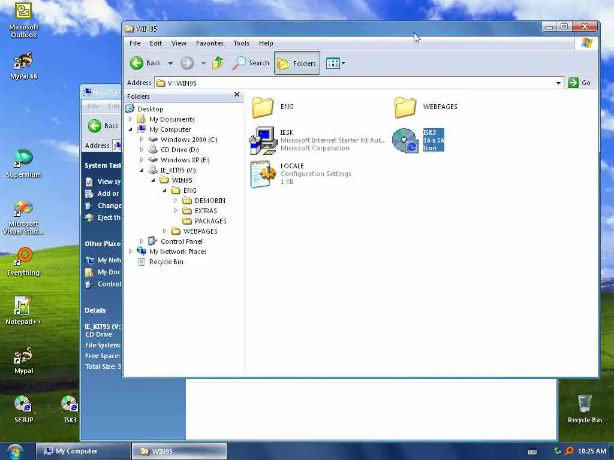Expand the DEMOBIN tree node
This screenshot has width=614, height=460.
176,200
